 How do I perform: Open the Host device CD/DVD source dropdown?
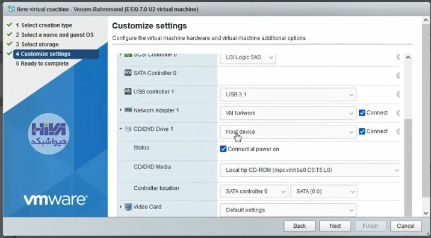click(x=288, y=132)
